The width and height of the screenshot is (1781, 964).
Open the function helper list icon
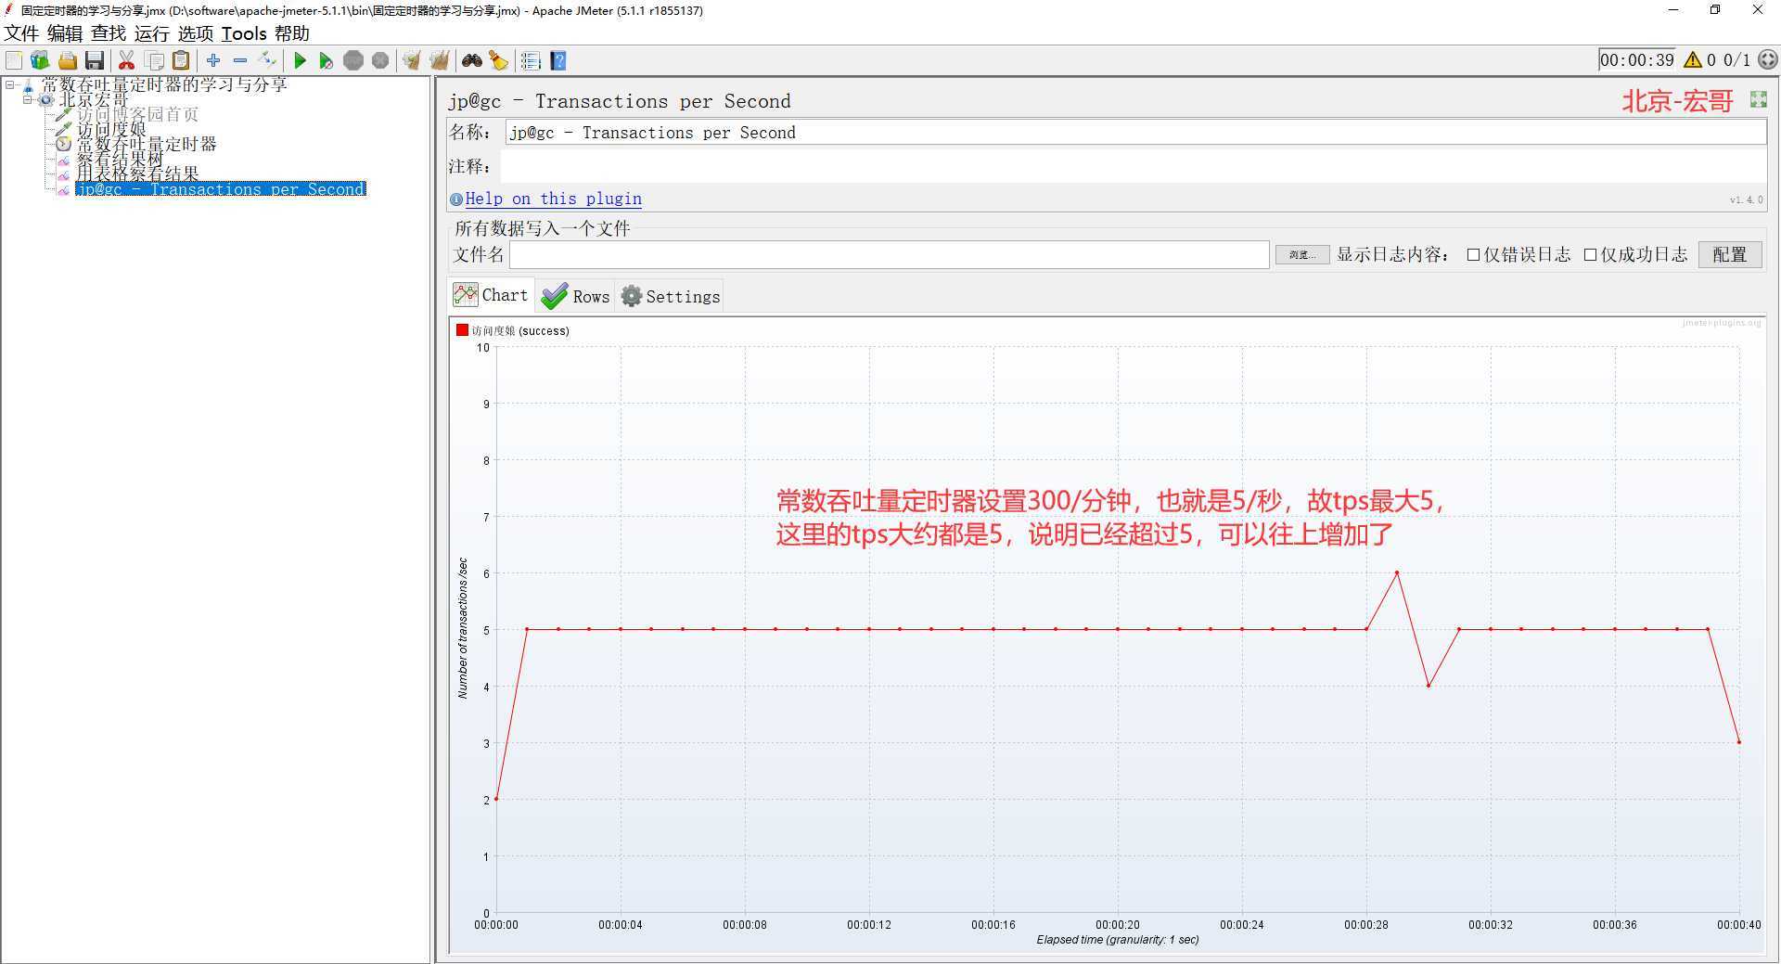(531, 61)
